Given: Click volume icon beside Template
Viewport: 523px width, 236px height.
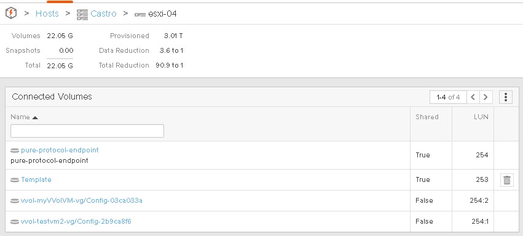Looking at the screenshot, I should click(15, 180).
